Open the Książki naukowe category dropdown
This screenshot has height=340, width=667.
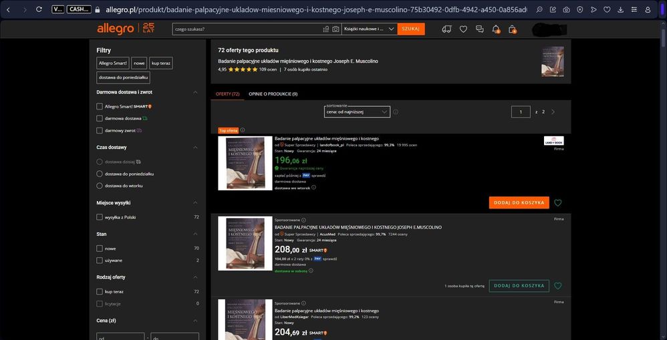pyautogui.click(x=369, y=29)
